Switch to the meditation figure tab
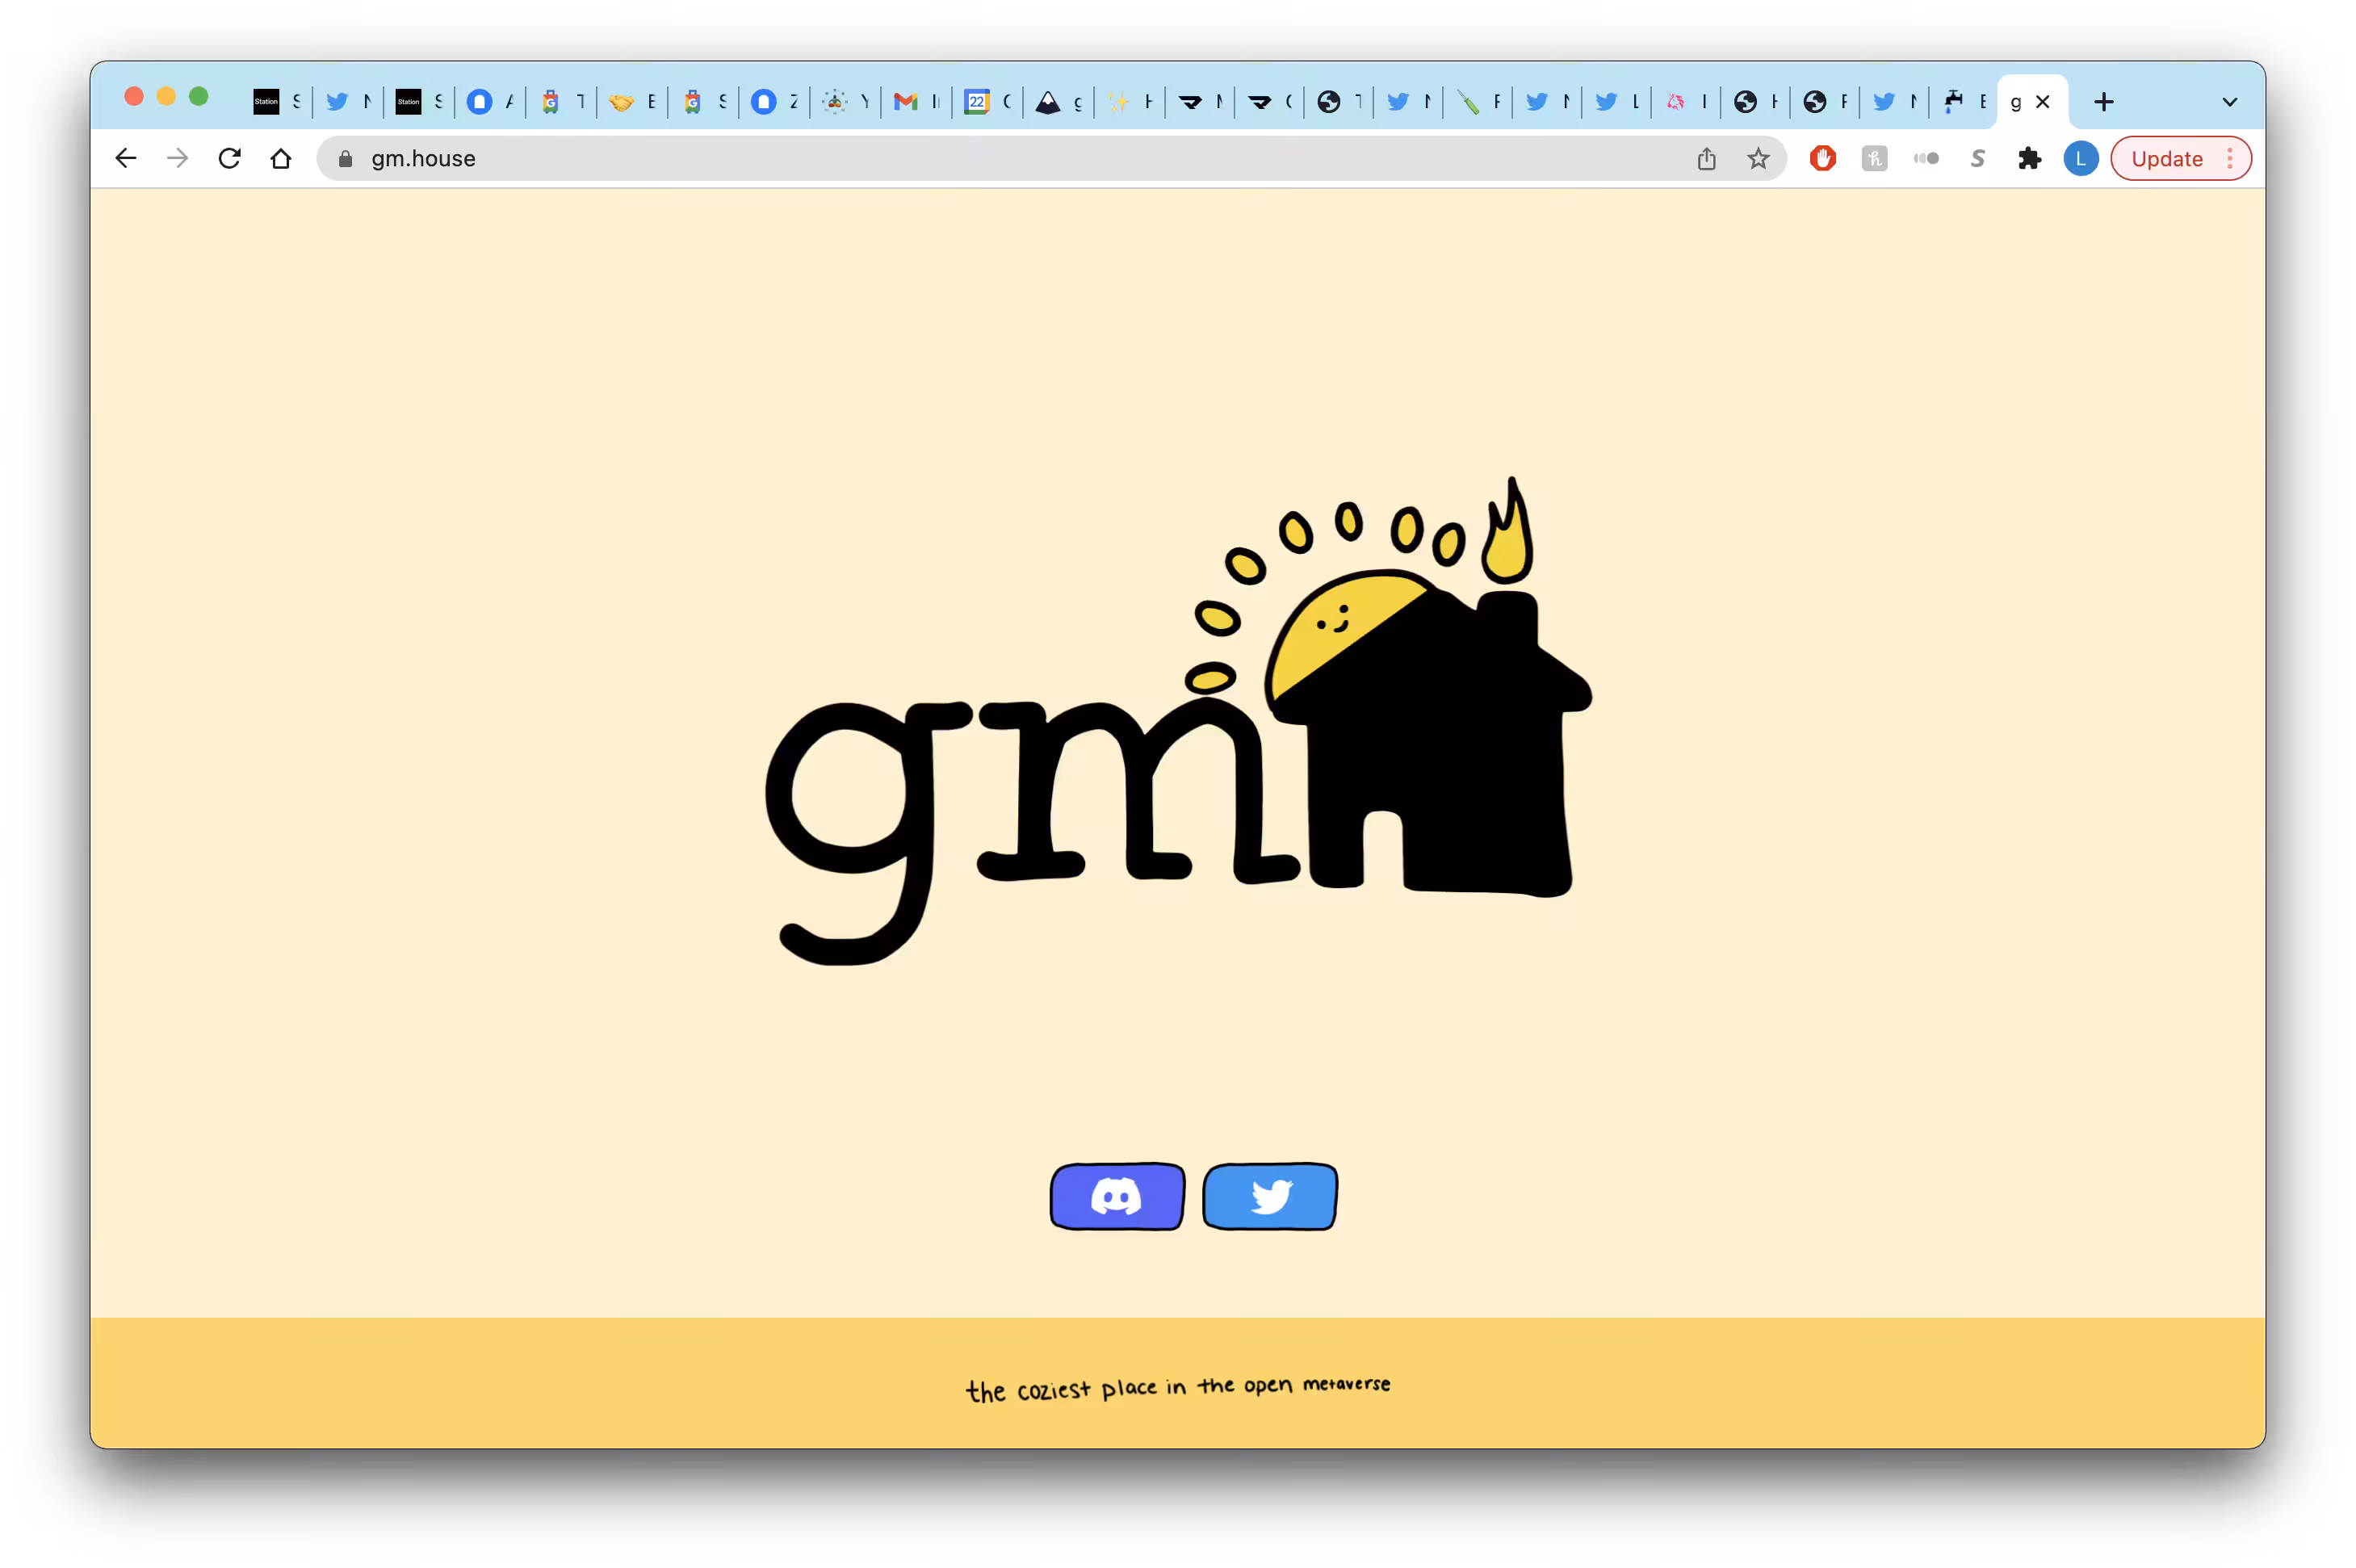The width and height of the screenshot is (2356, 1568). pos(845,101)
